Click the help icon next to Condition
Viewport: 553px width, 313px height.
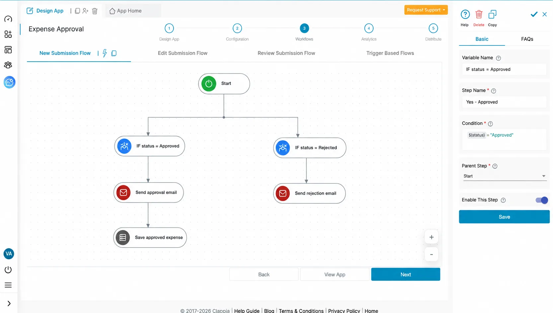tap(490, 124)
